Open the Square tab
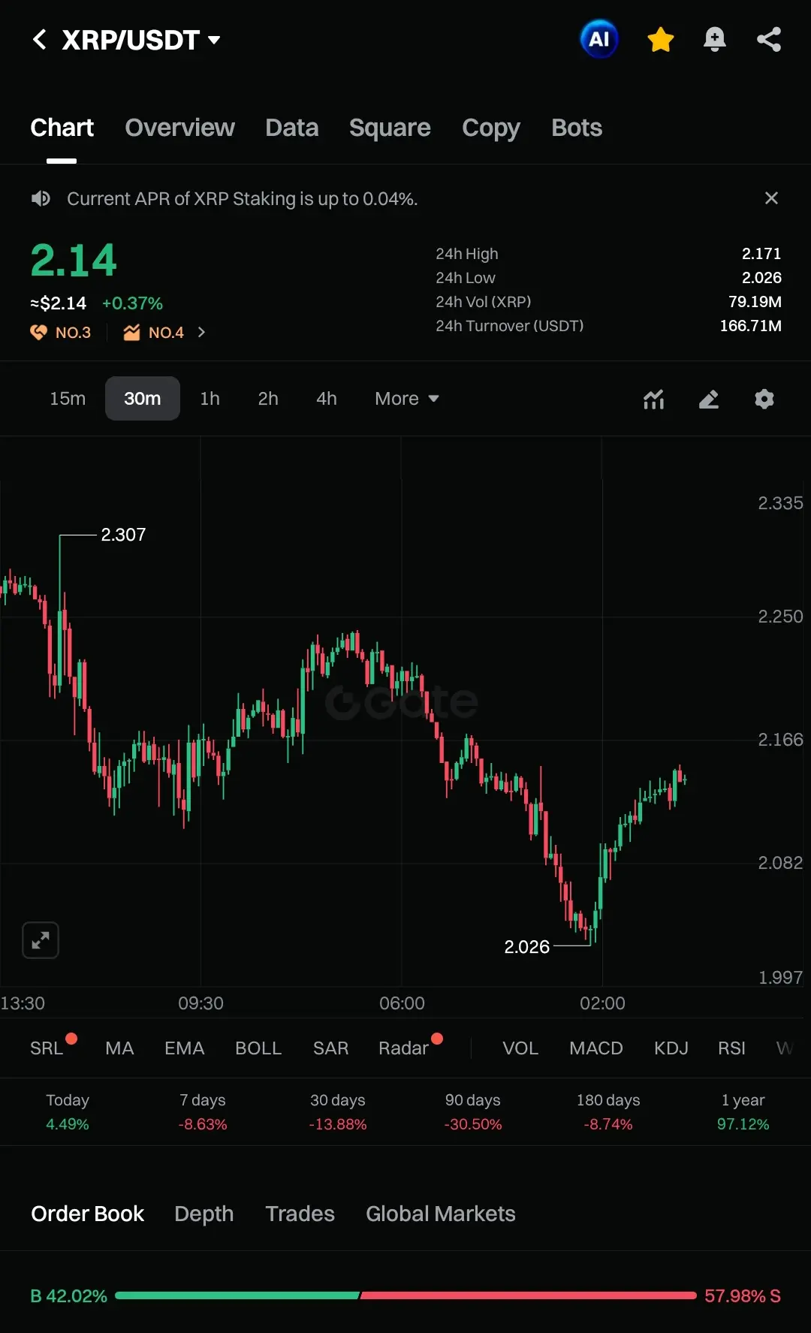 pos(390,128)
